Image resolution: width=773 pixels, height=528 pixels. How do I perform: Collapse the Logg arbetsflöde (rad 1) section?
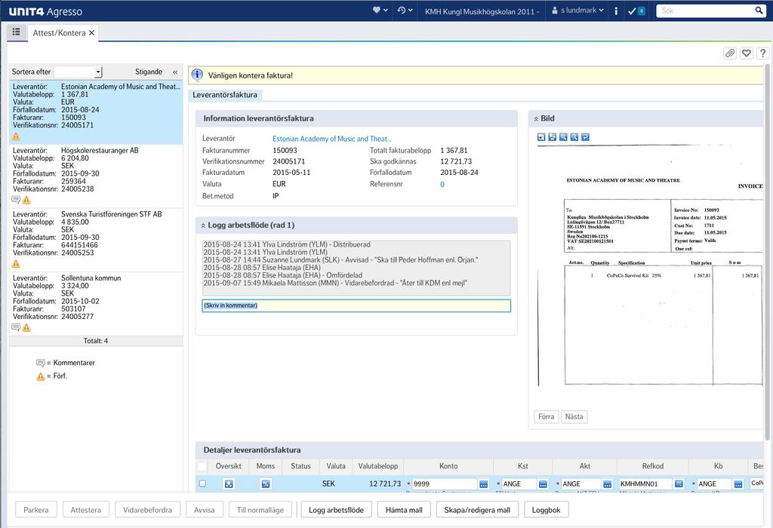203,225
